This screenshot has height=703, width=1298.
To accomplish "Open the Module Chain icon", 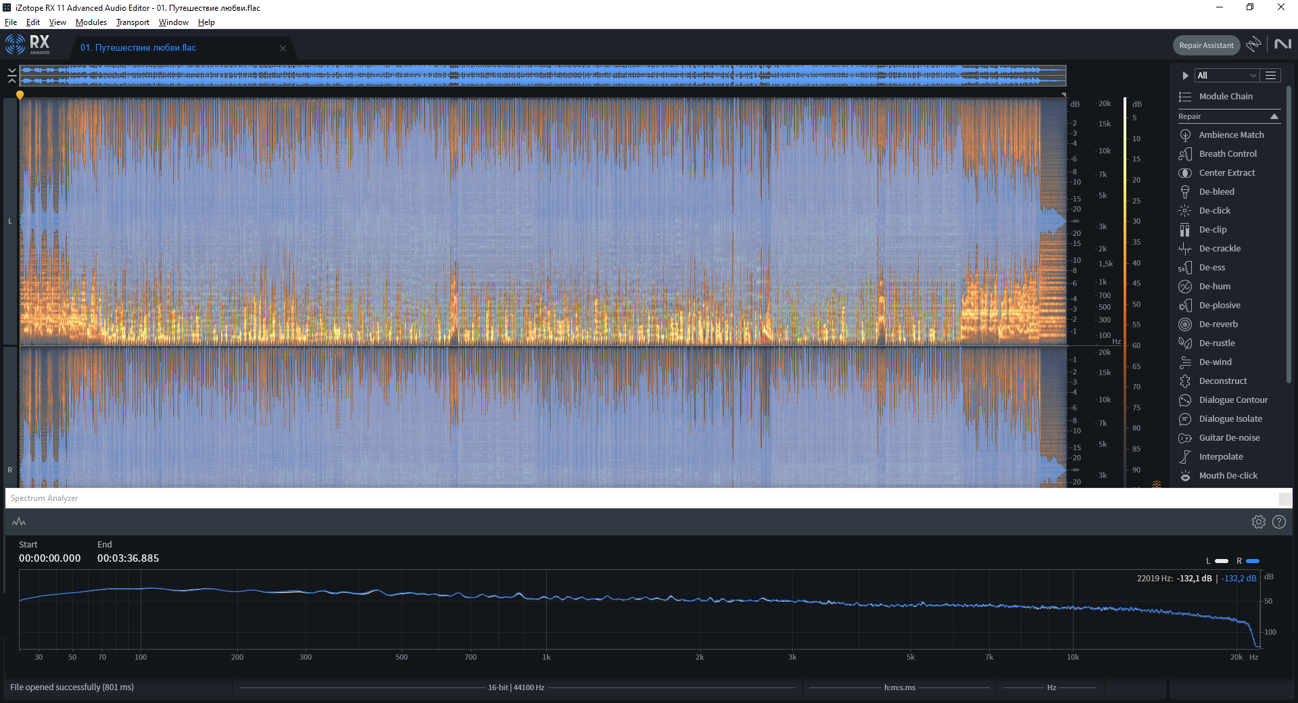I will 1185,97.
